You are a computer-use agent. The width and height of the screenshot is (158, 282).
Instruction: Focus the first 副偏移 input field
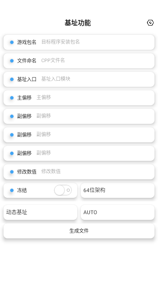pos(94,116)
